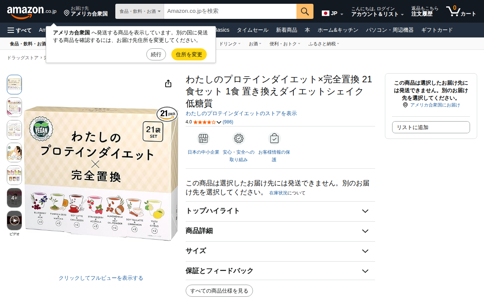The image size is (484, 302).
Task: Expand the 商品詳細 section
Action: tap(280, 231)
